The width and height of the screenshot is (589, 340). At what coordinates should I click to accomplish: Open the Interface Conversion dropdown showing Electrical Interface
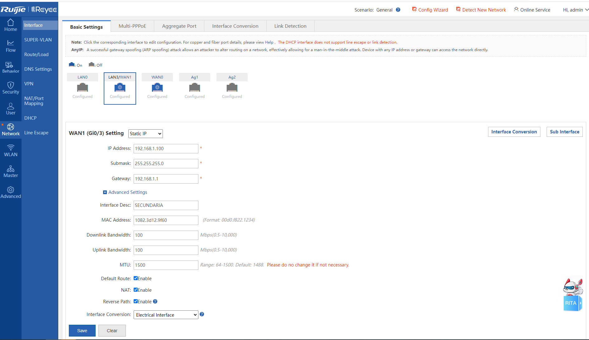point(166,315)
